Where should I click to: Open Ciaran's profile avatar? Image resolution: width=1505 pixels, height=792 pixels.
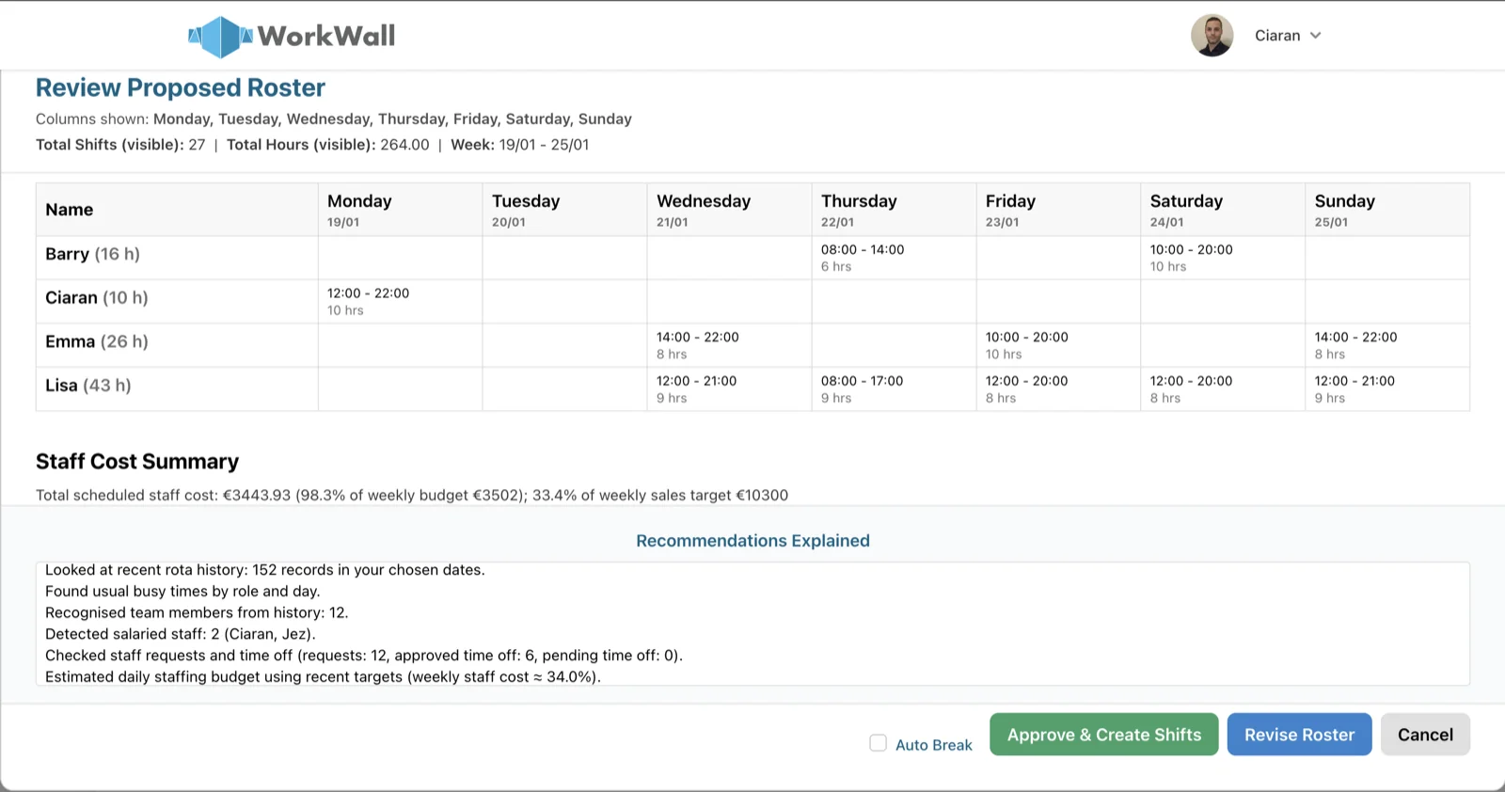pos(1212,36)
